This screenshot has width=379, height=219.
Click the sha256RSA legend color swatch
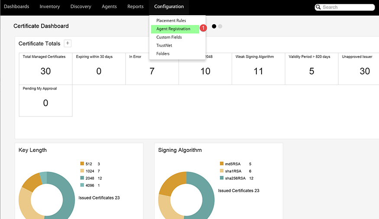click(x=222, y=178)
